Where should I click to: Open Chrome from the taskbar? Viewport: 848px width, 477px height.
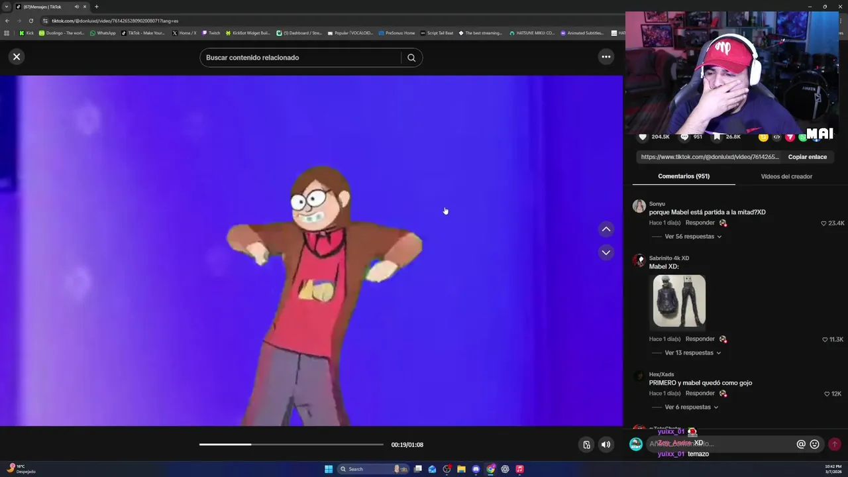tap(490, 469)
